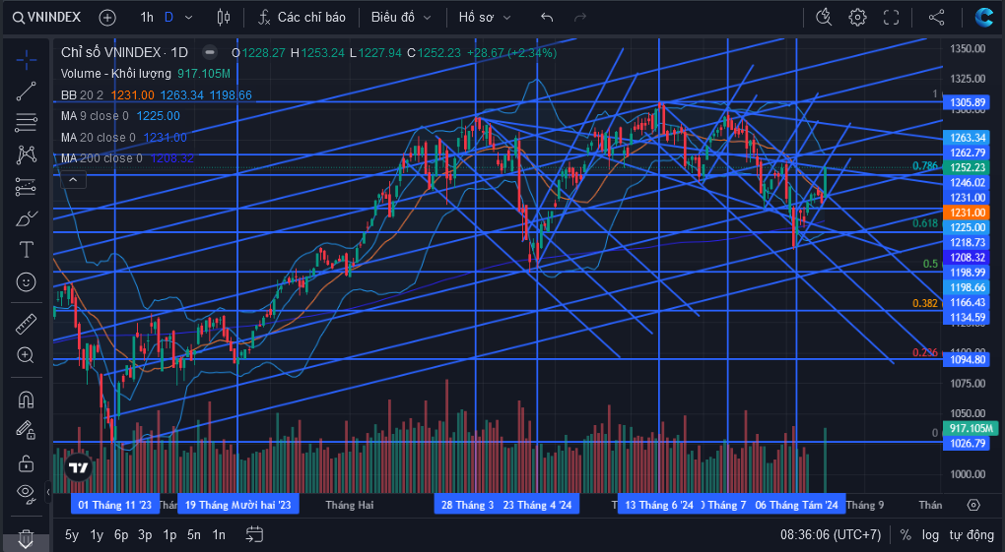The width and height of the screenshot is (1005, 552).
Task: Remove drawings with trash icon
Action: click(x=27, y=536)
